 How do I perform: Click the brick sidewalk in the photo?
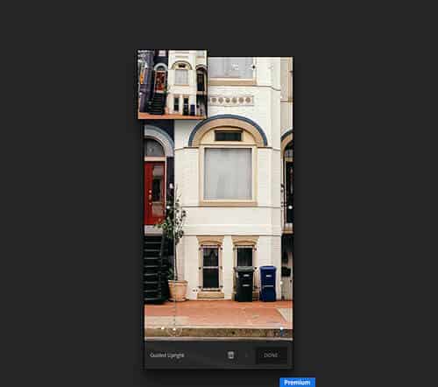218,314
